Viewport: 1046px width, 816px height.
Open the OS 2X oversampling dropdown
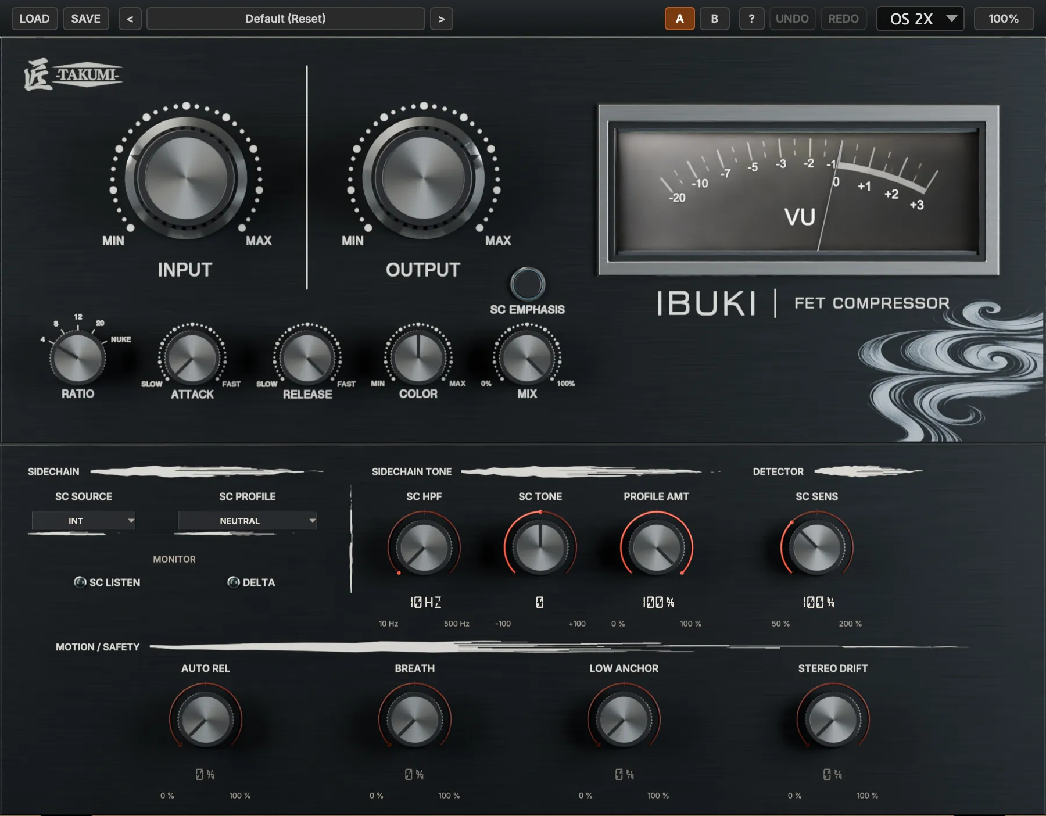point(920,19)
